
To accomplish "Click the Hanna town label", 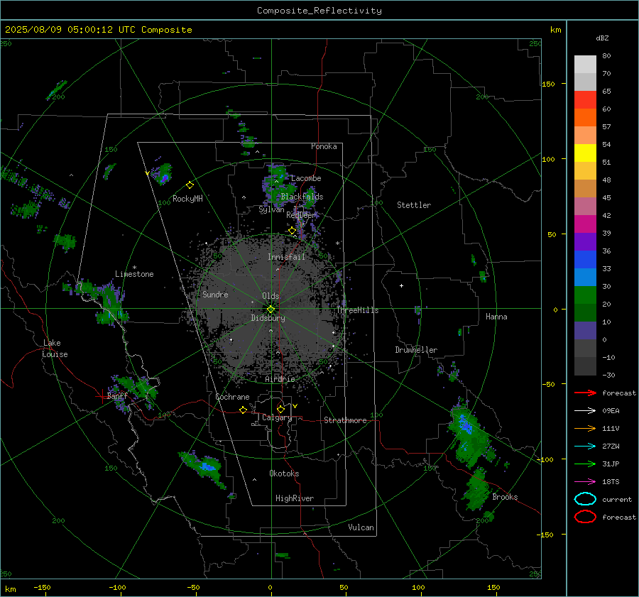I will [496, 317].
